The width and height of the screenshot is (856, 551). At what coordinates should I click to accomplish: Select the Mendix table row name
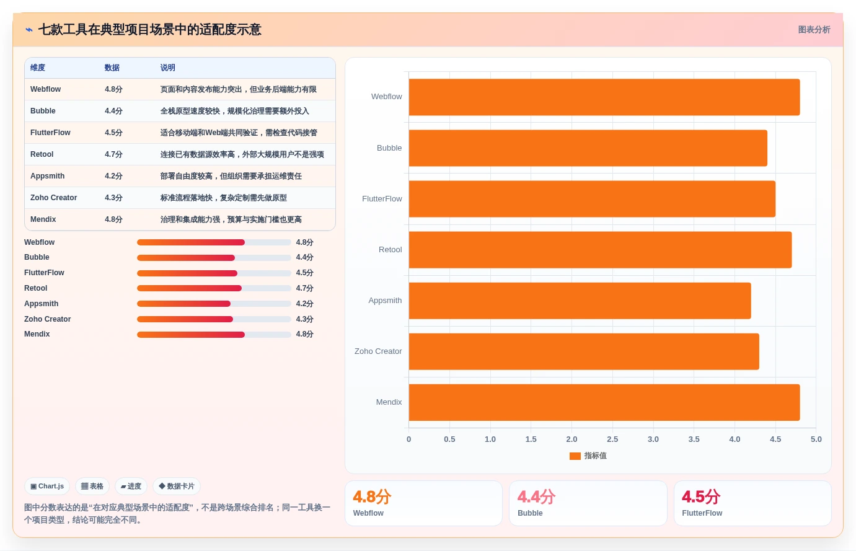(43, 219)
